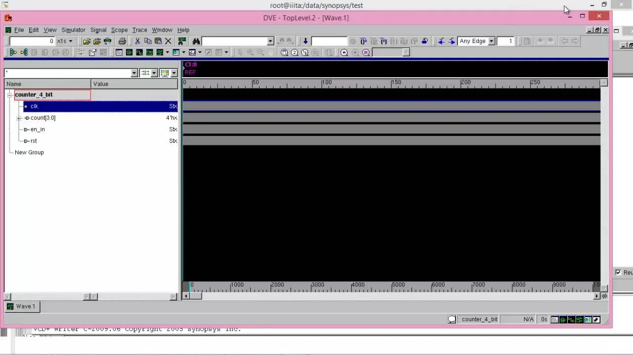Viewport: 633px width, 355px height.
Task: Click the binoculars Find icon
Action: click(196, 41)
